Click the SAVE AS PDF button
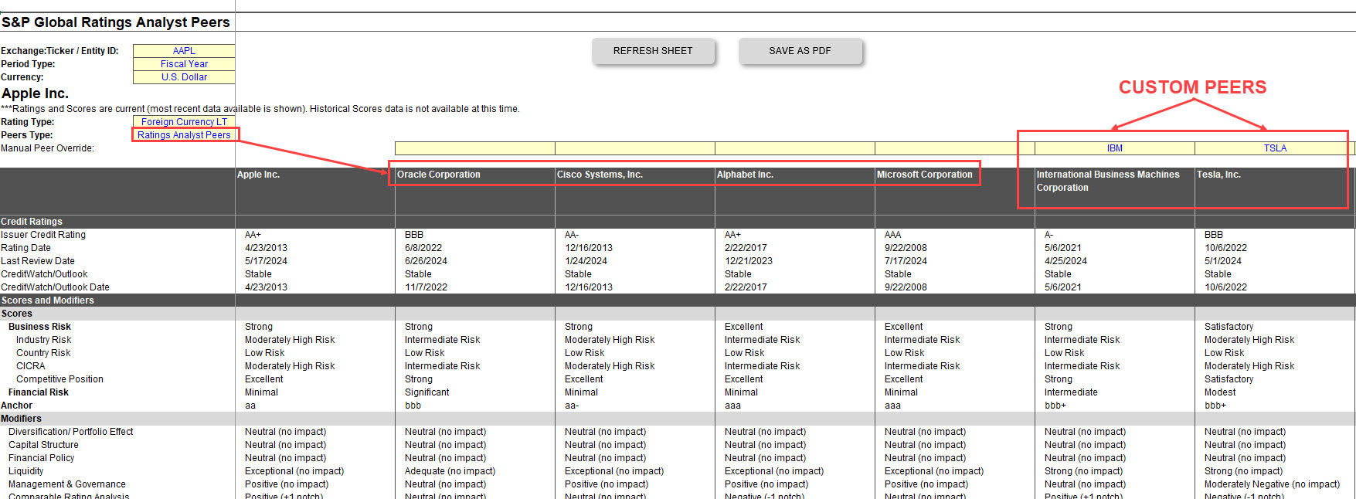Screen dimensions: 1356x499 tap(800, 51)
